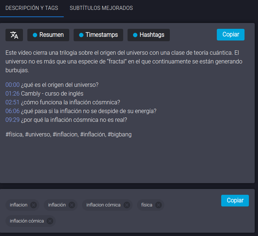This screenshot has width=258, height=236.
Task: Toggle the Timestamps section
Action: point(98,35)
